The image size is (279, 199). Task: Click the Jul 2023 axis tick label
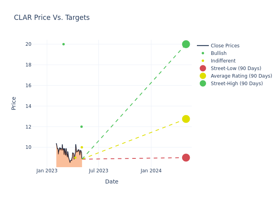[98, 171]
